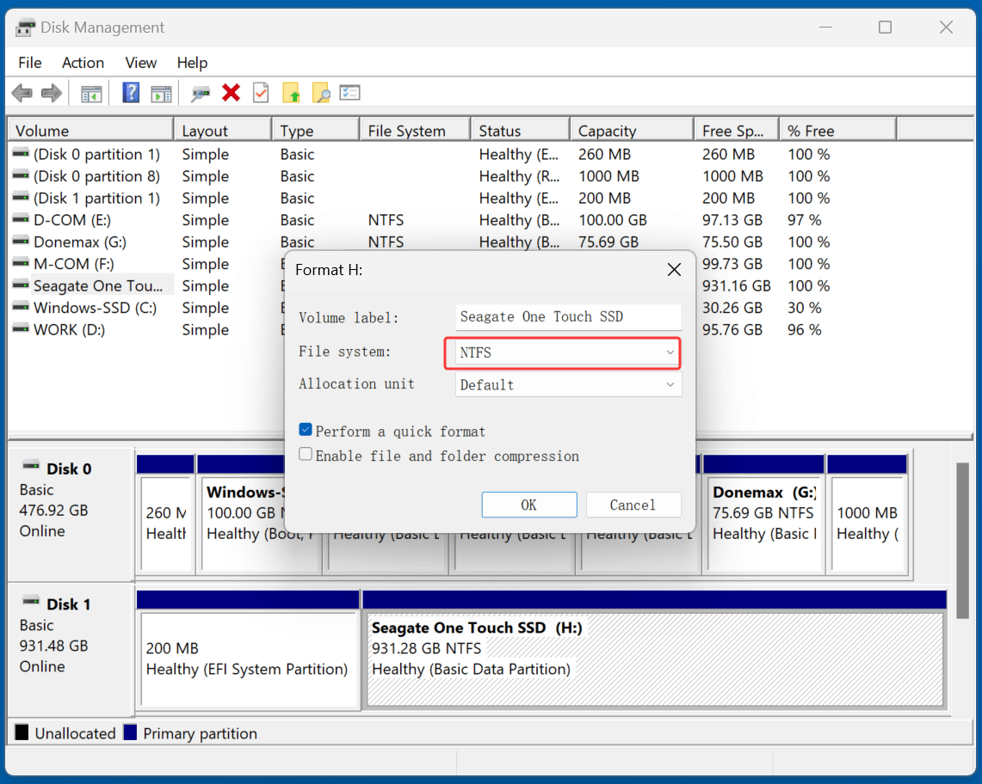The image size is (982, 784).
Task: Click the Back navigation arrow
Action: (x=22, y=93)
